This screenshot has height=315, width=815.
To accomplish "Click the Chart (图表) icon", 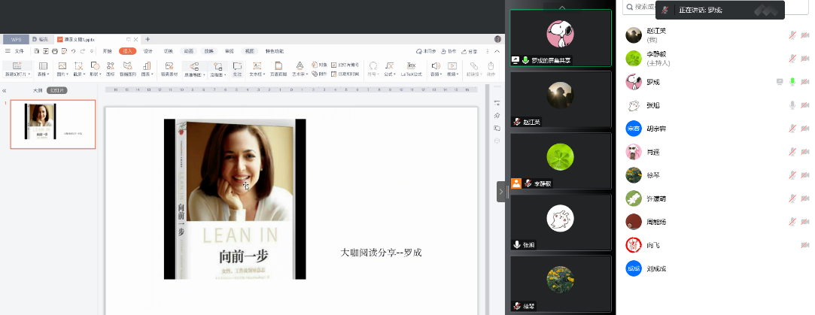I will [x=147, y=65].
